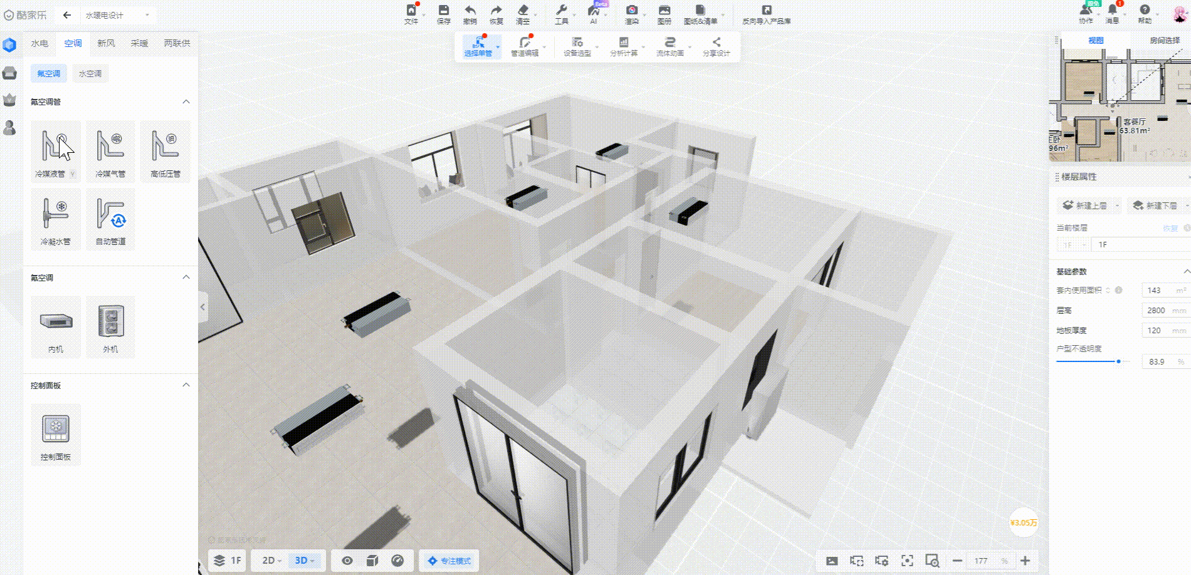The width and height of the screenshot is (1191, 575).
Task: Open the 水暖电设计 module dropdown
Action: click(x=117, y=15)
